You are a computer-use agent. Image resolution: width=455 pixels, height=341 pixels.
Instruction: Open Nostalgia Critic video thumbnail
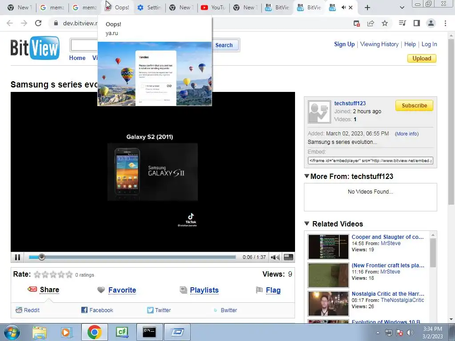tap(328, 304)
